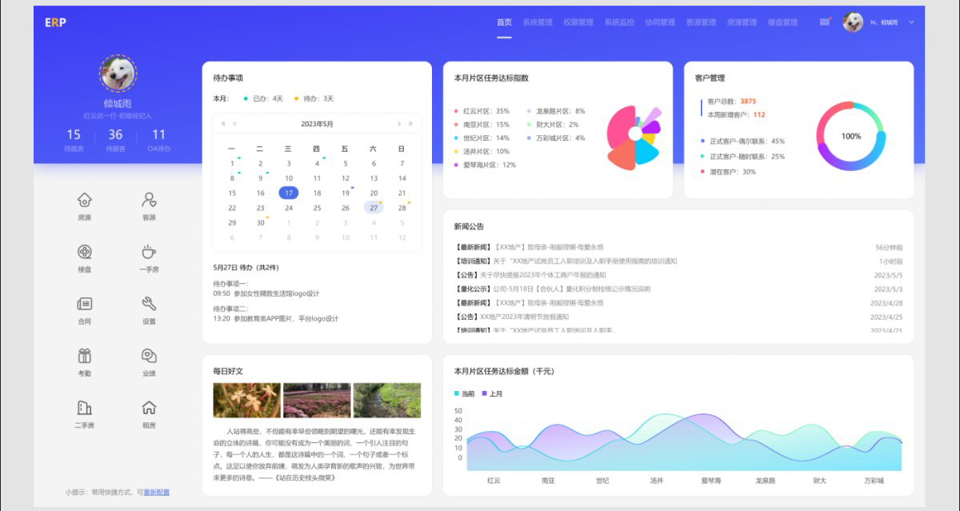Viewport: 960px width, 511px height.
Task: Open the news item posted 56分钟前
Action: [x=678, y=248]
